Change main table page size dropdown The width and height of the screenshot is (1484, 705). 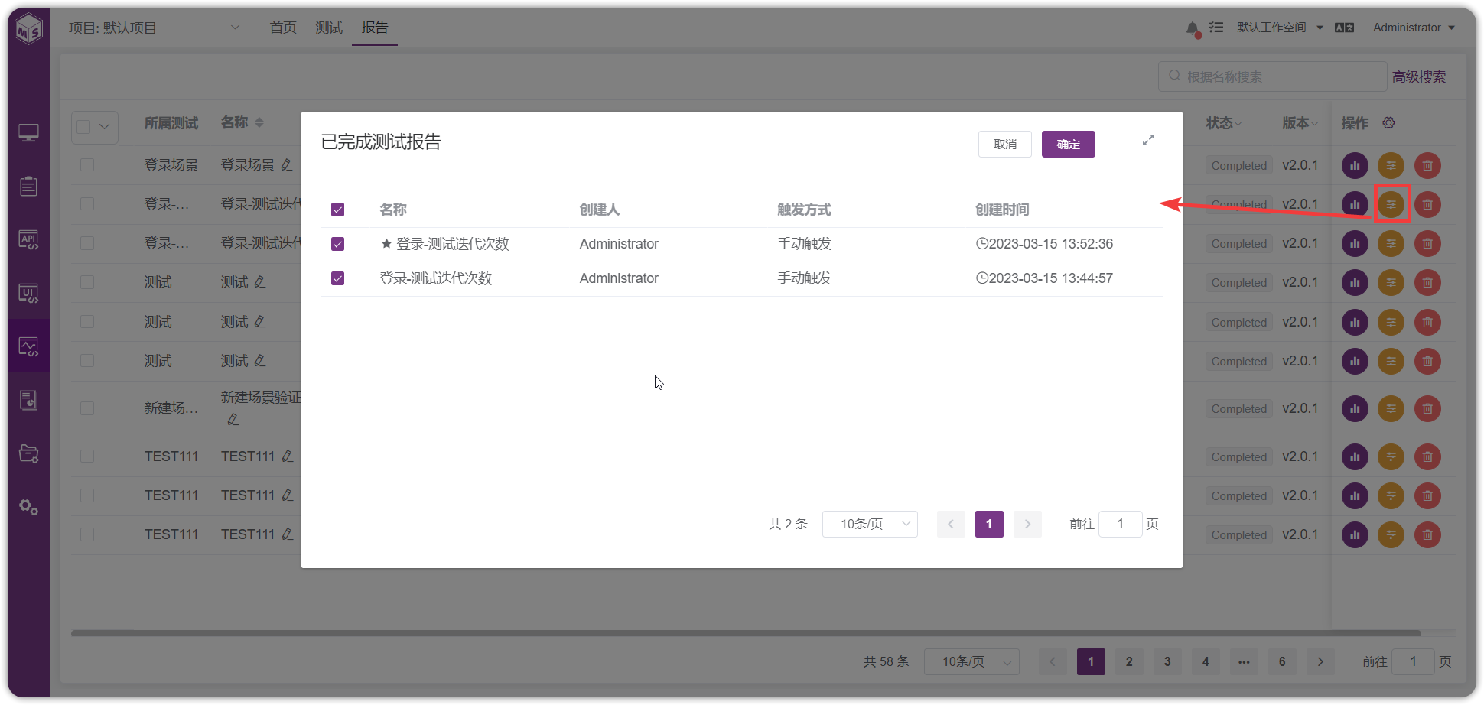971,661
